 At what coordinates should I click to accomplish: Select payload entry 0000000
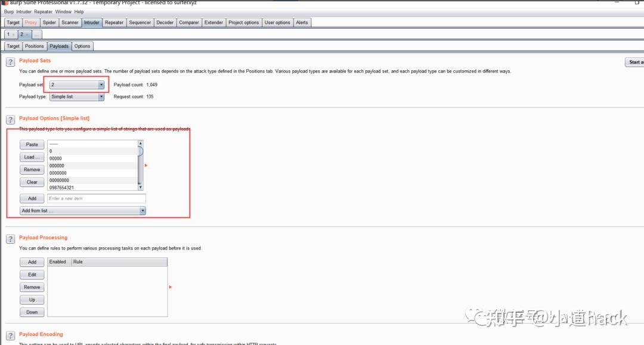(93, 173)
